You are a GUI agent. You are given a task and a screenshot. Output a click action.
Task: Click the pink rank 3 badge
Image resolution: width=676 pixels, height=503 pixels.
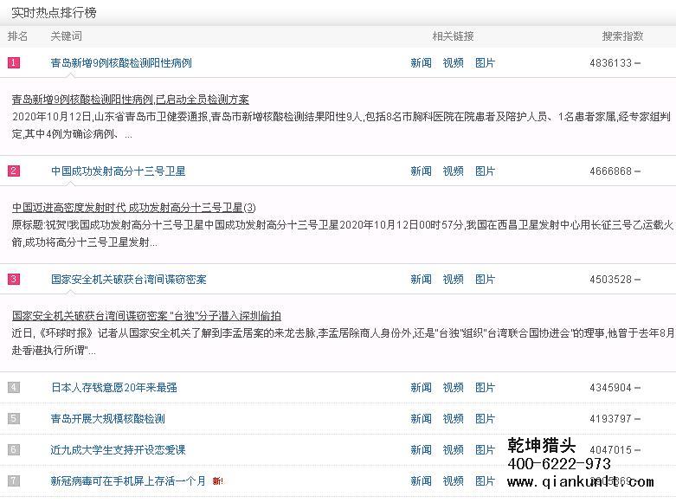pos(14,280)
